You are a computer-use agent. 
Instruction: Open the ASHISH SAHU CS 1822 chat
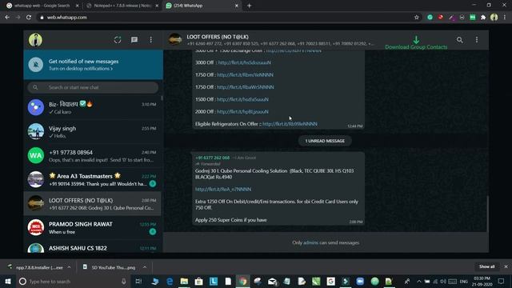(x=93, y=247)
